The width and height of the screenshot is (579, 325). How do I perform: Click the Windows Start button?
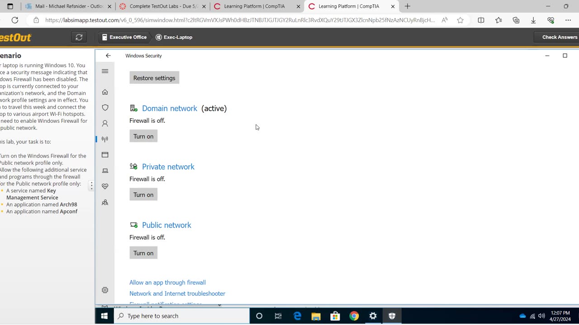[104, 316]
